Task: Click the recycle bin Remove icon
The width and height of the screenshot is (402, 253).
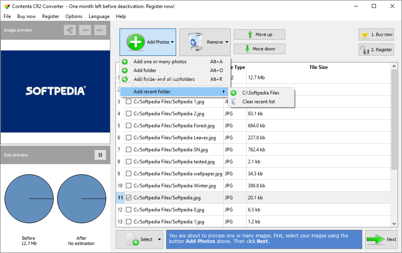Action: 195,42
